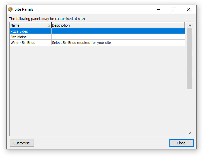Click the Site Panels title bar icon
The width and height of the screenshot is (202, 158).
[x=10, y=9]
